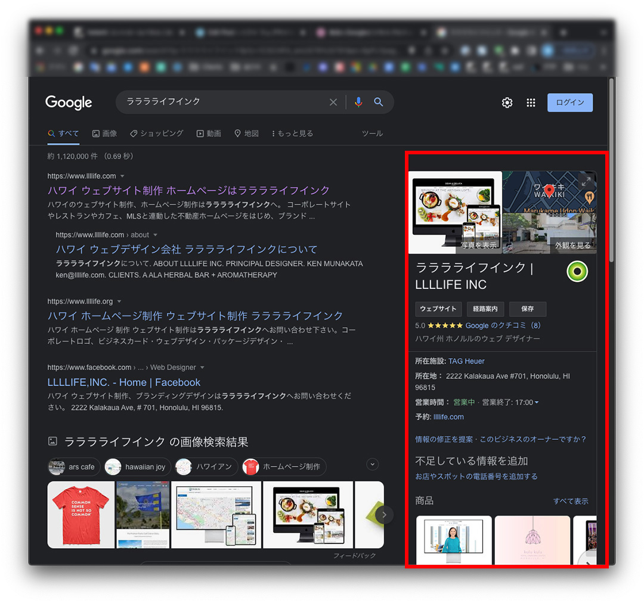Screen dimensions: 644x603
Task: Open Google settings gear icon
Action: [507, 102]
